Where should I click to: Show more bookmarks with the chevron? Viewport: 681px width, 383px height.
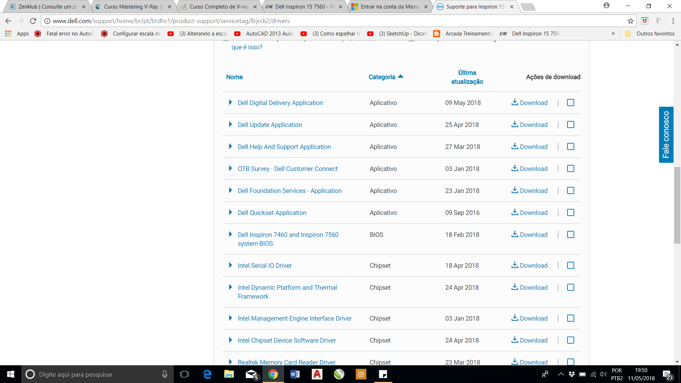[x=613, y=34]
